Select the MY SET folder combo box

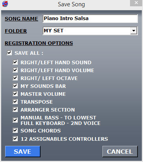click(90, 31)
